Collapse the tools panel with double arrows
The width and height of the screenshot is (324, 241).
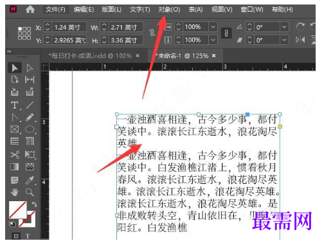click(x=9, y=51)
